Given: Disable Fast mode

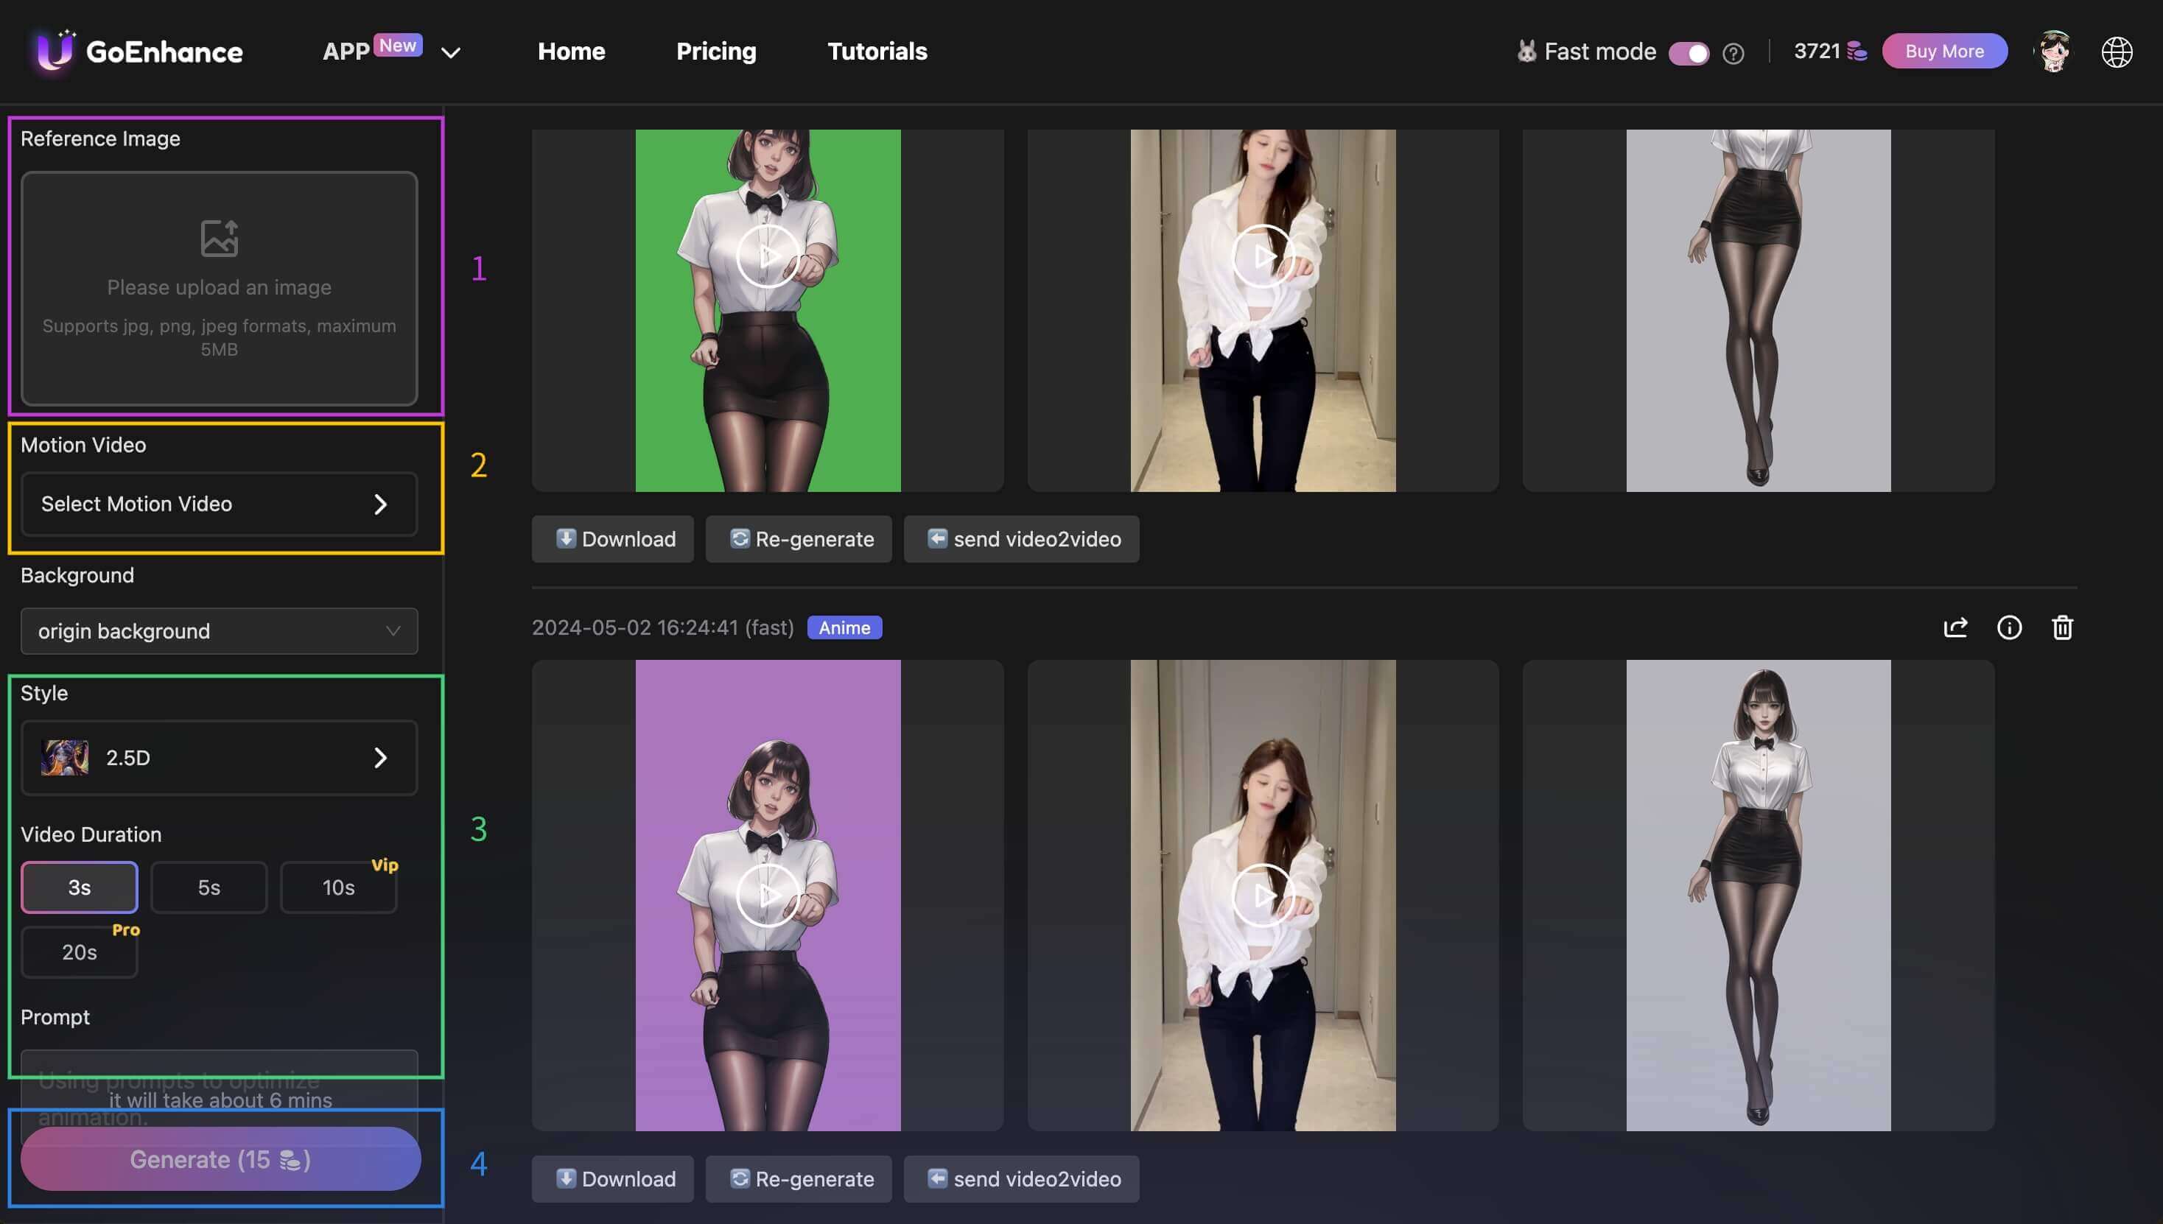Looking at the screenshot, I should click(1689, 52).
